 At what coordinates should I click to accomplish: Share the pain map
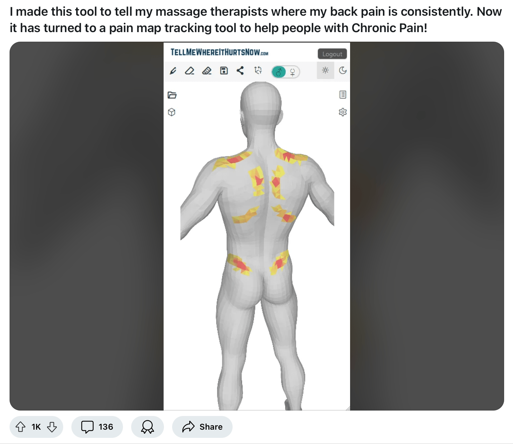[x=240, y=71]
